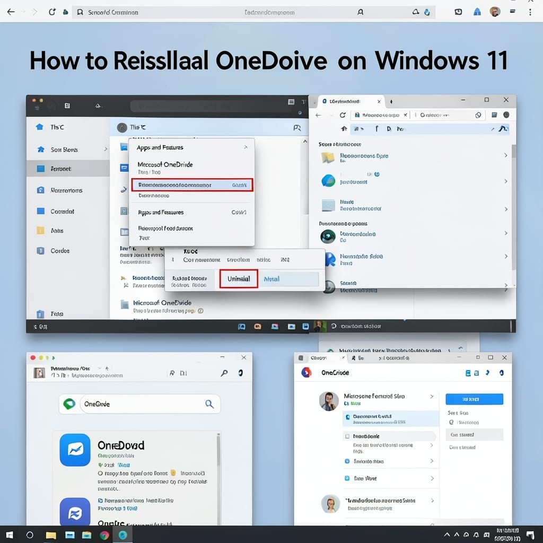Open the second blue app icon below OneDovad

[x=75, y=512]
